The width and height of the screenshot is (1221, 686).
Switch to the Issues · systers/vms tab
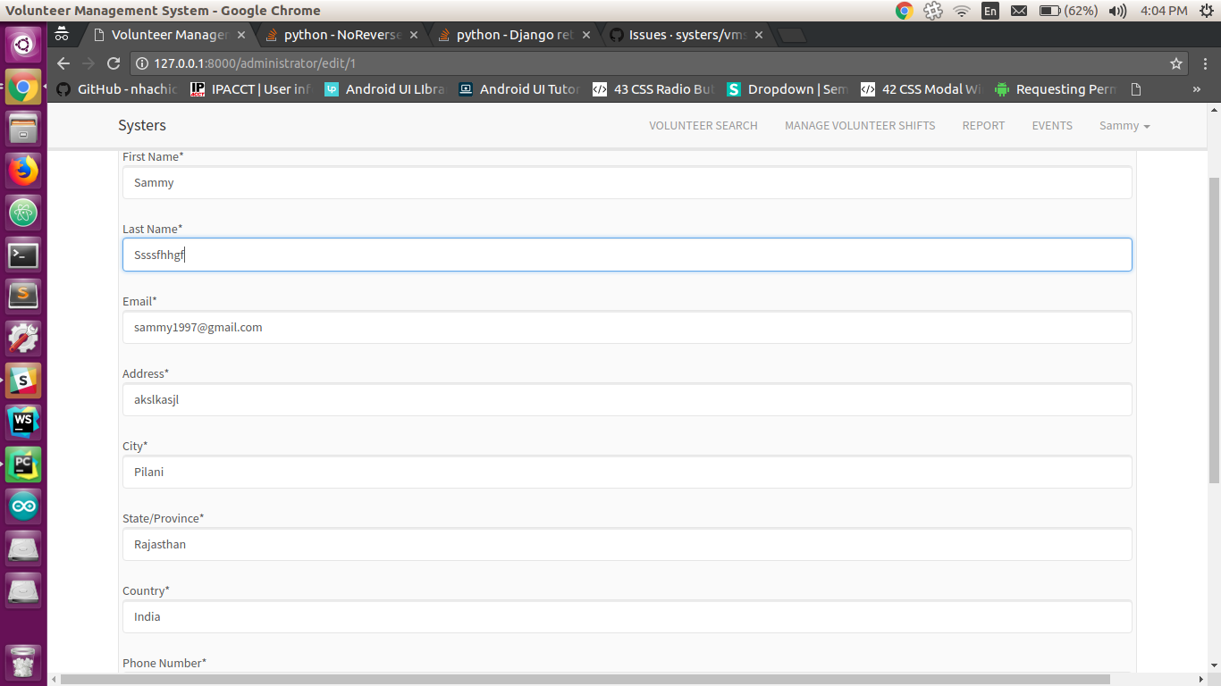679,35
